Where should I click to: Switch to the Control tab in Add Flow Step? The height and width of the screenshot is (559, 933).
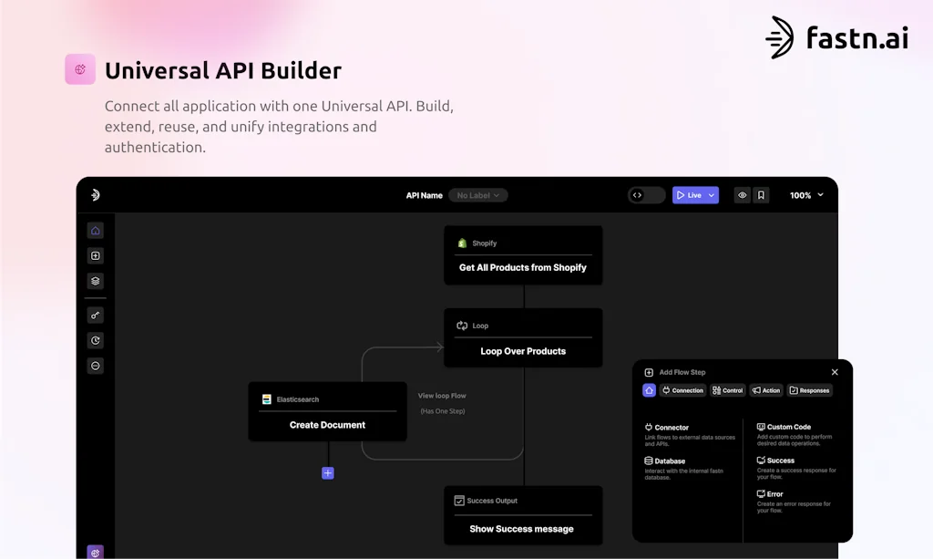727,389
